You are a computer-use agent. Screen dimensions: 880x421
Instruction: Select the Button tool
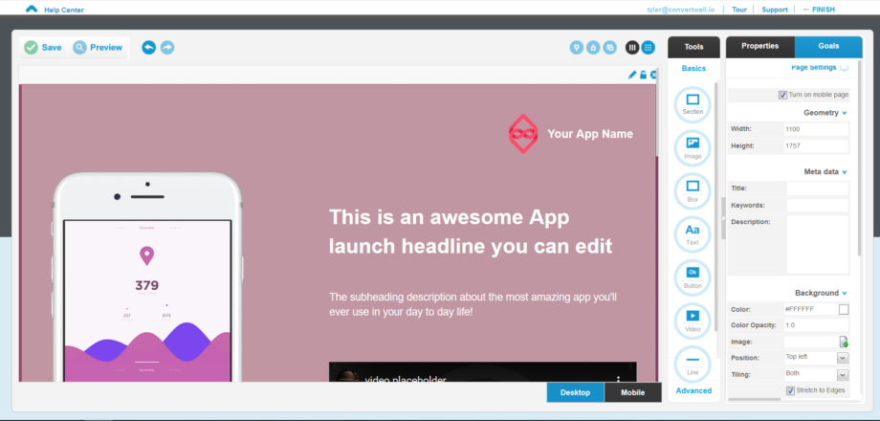tap(693, 277)
